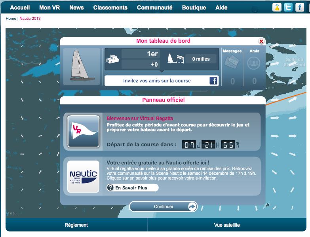Click the Votre entrée gratuite au Nautic heading
Image resolution: width=310 pixels, height=237 pixels.
[158, 162]
